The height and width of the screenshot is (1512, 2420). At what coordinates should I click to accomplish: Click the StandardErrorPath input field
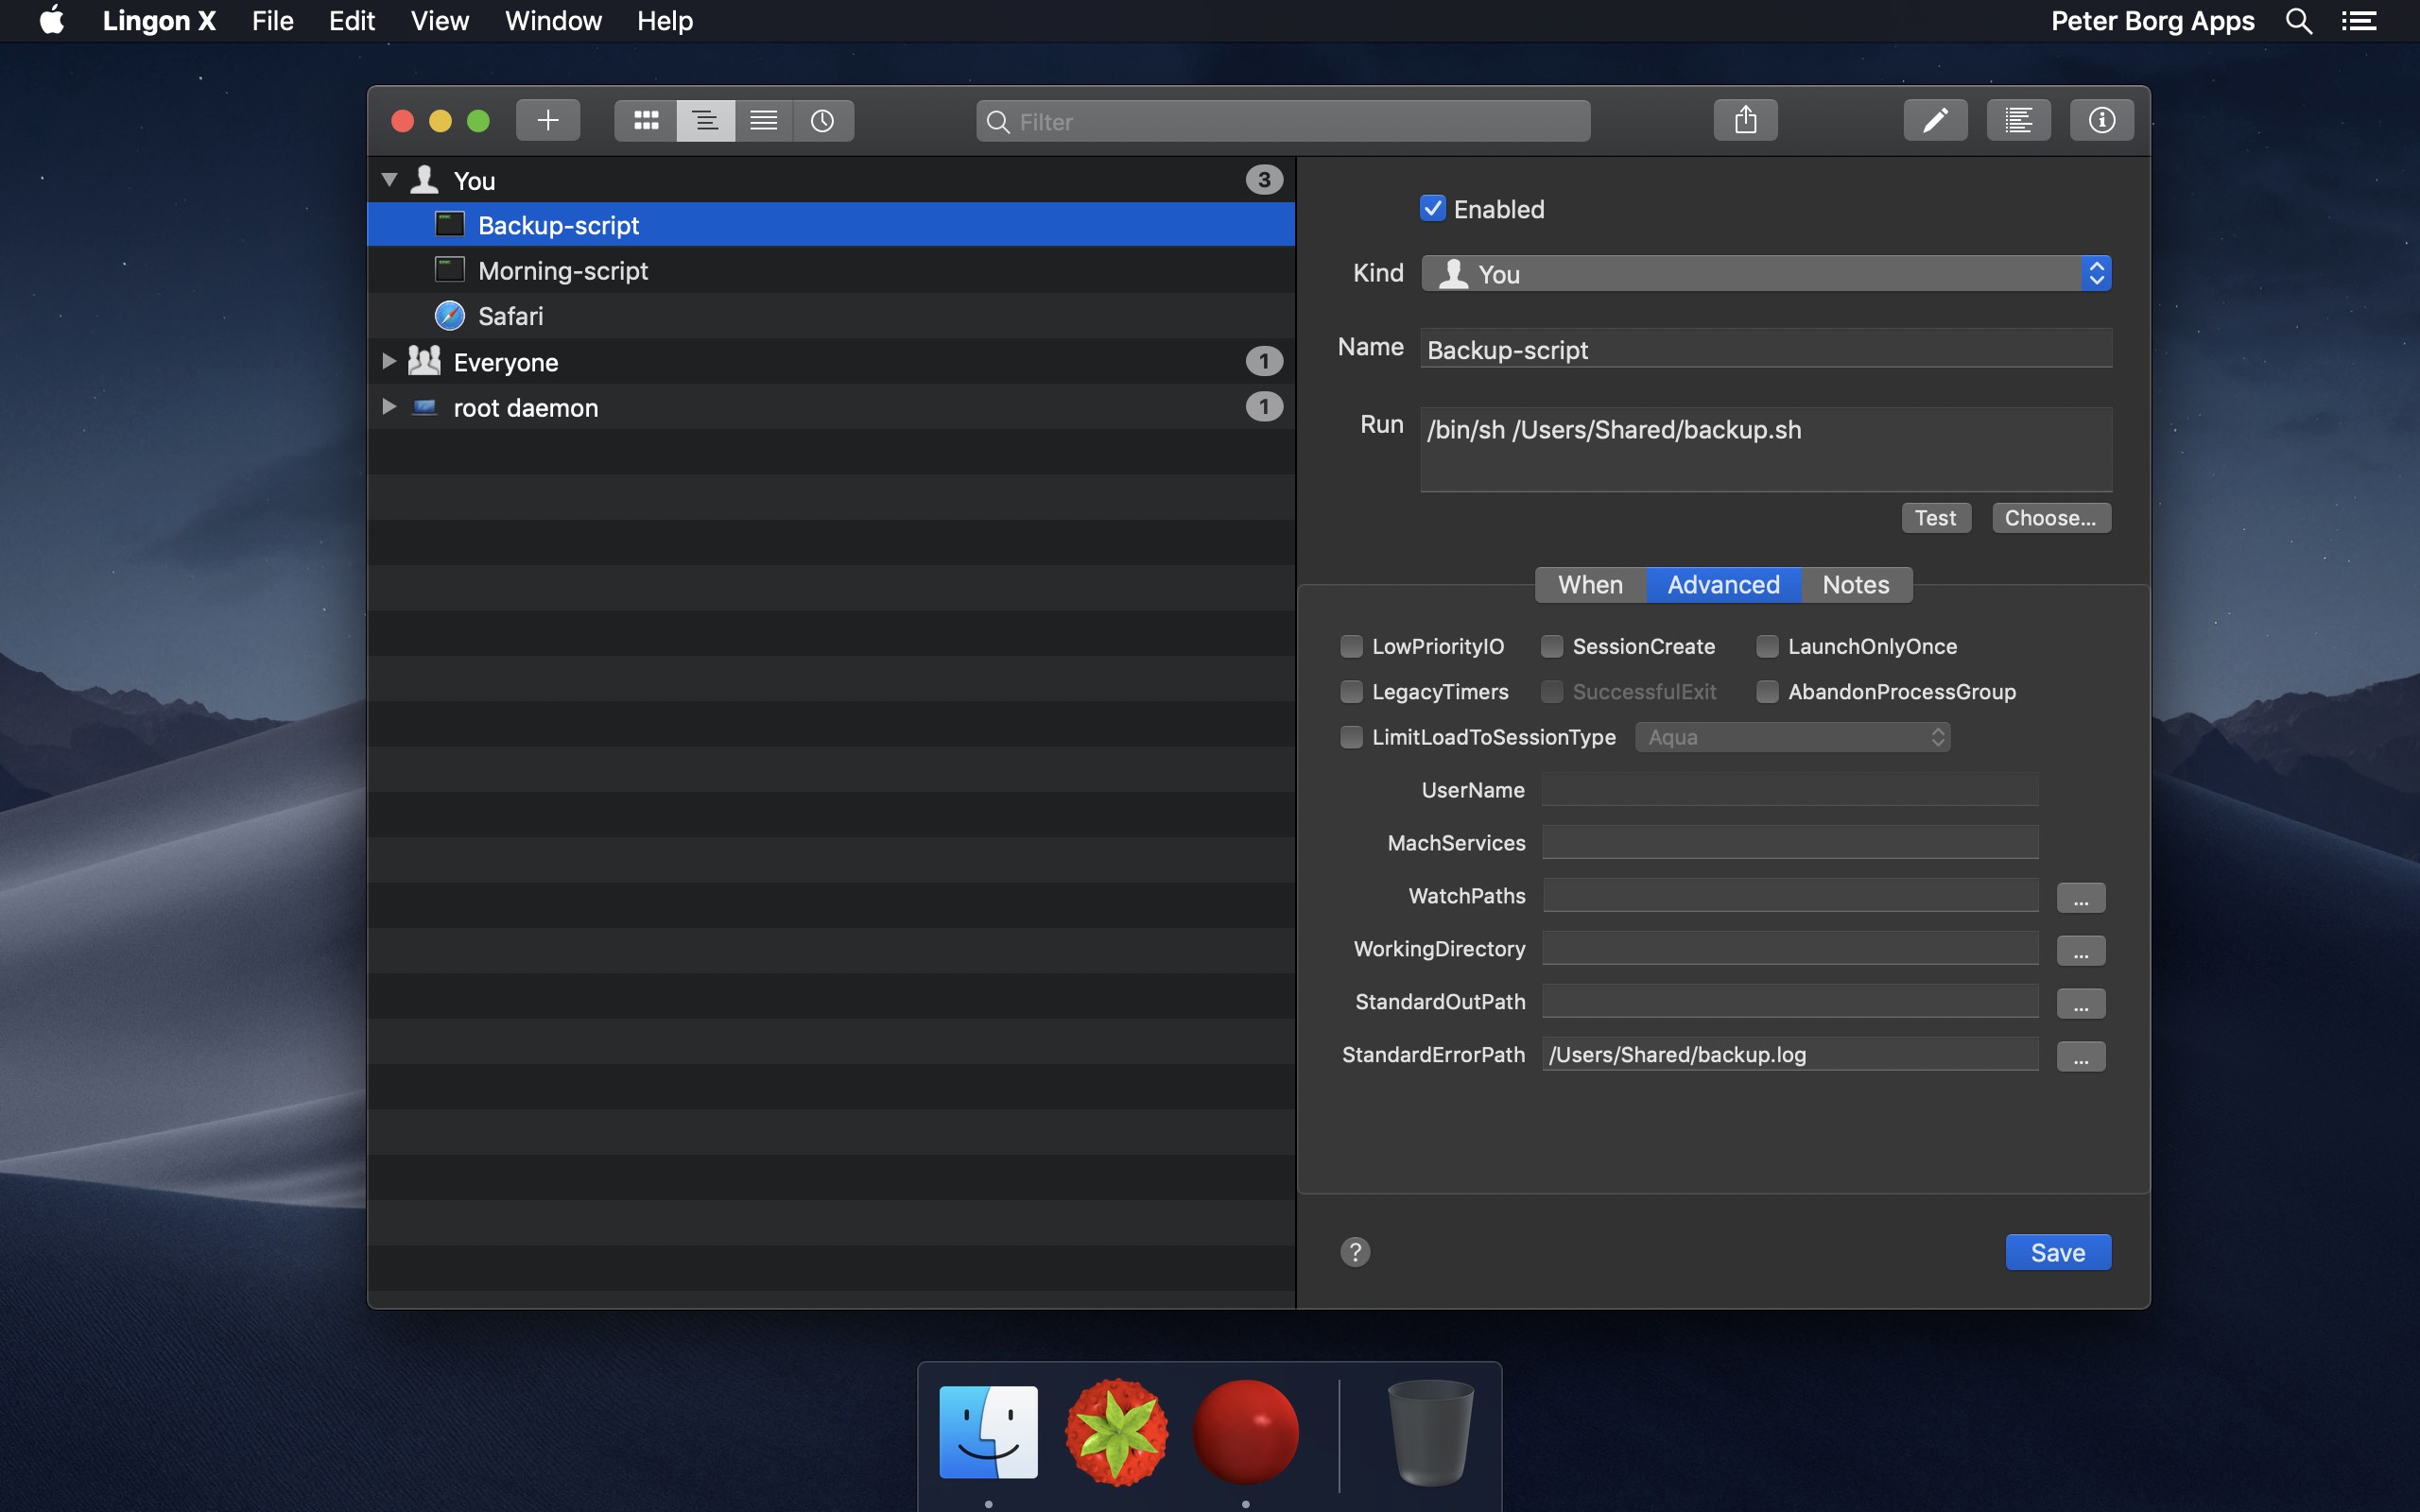[x=1788, y=1054]
